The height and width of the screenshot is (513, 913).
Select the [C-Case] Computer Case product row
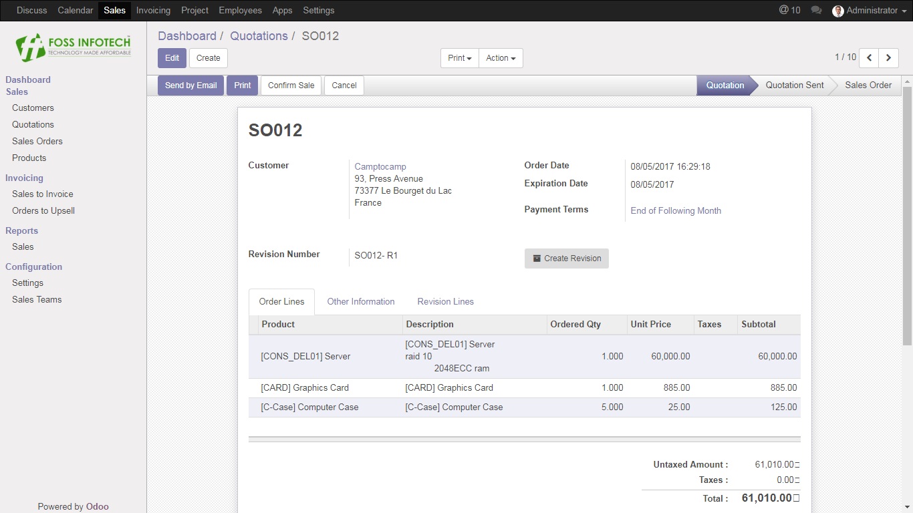525,407
